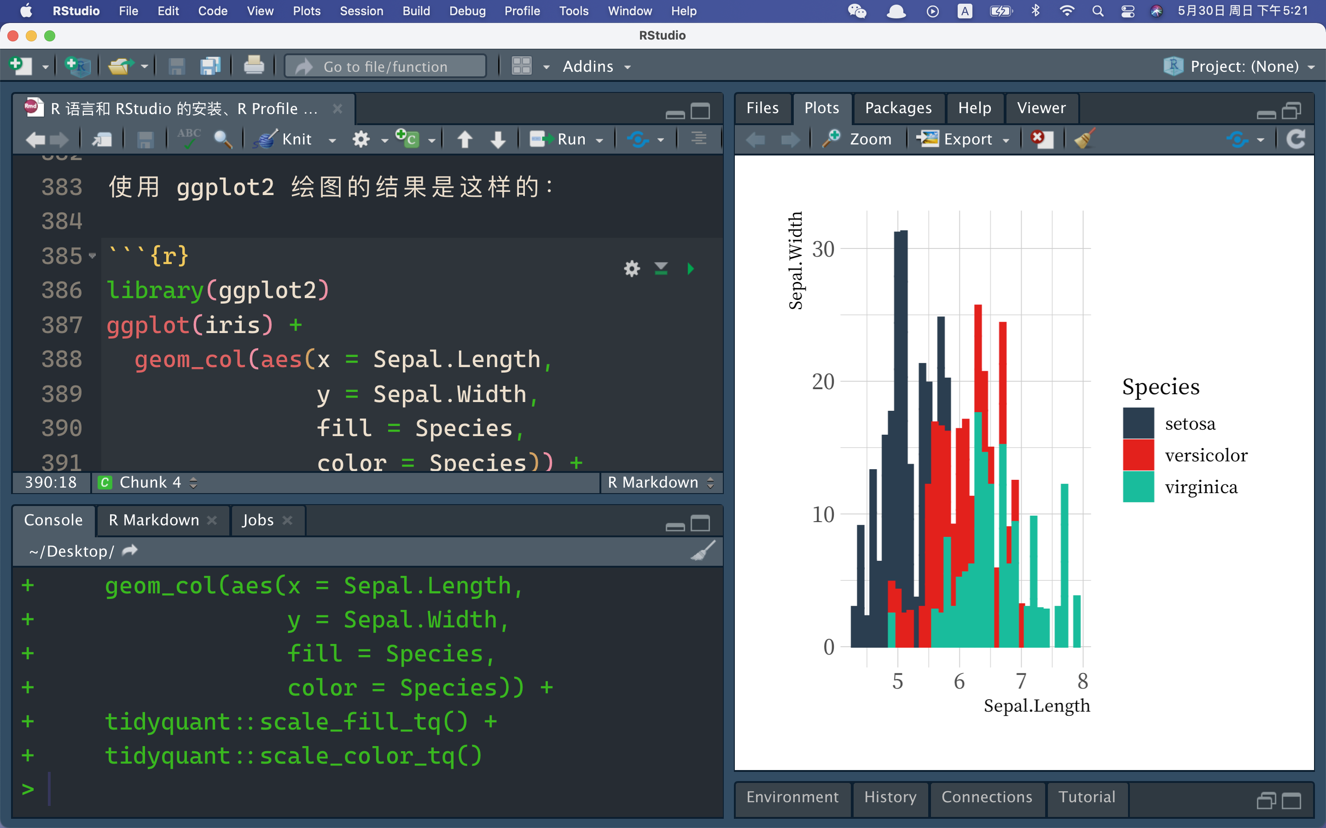Show document in new window icon
The width and height of the screenshot is (1326, 828).
pyautogui.click(x=101, y=140)
